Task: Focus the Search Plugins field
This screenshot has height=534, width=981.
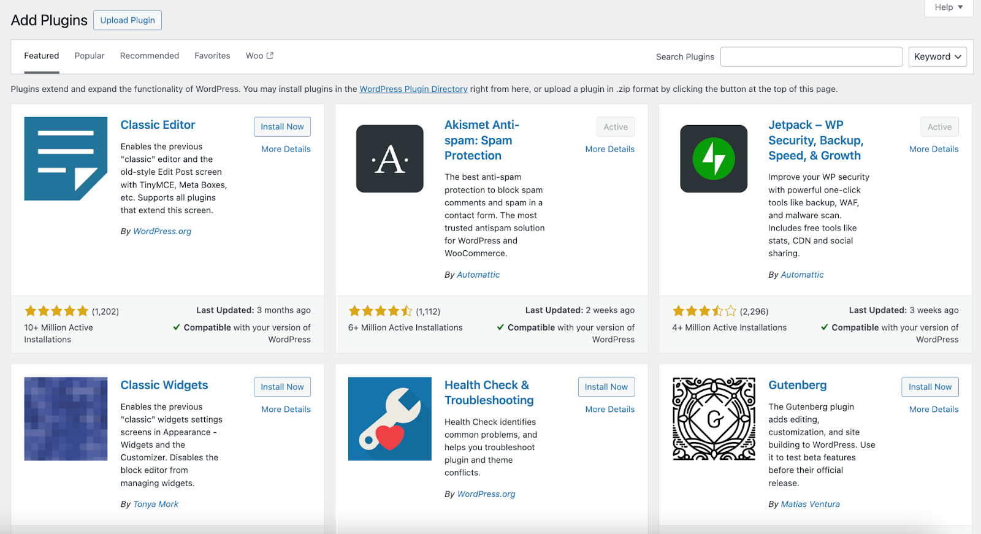Action: 811,56
